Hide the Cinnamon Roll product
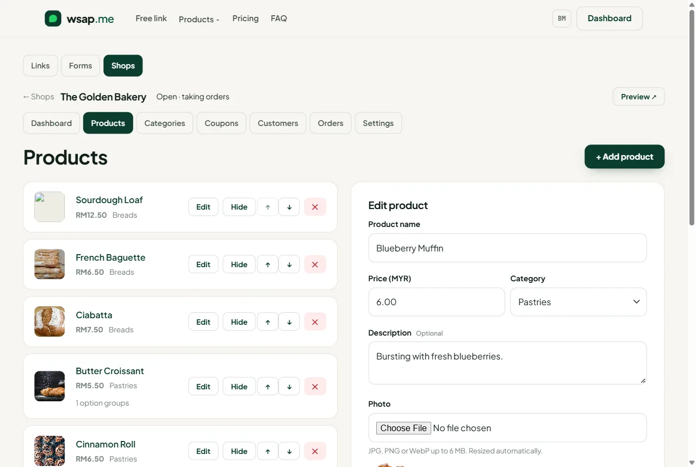Viewport: 696px width, 467px height. click(x=239, y=451)
